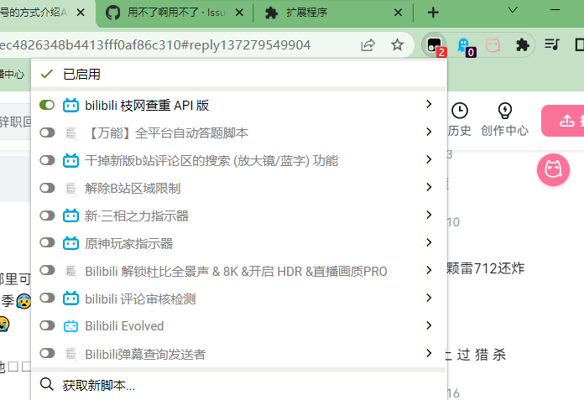Image resolution: width=584 pixels, height=400 pixels.
Task: Disable the bilibili 枝网查重 API 版 toggle
Action: [47, 105]
